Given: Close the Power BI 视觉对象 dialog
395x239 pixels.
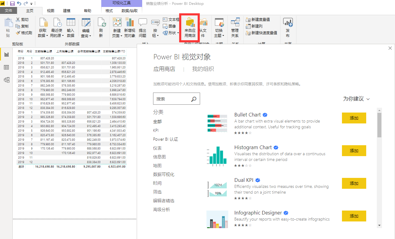Looking at the screenshot, I should (x=390, y=48).
